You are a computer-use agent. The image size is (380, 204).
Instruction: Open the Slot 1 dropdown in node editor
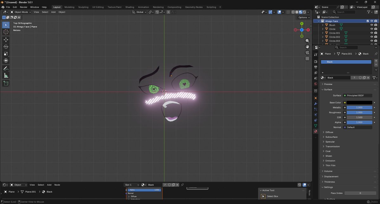pyautogui.click(x=131, y=185)
